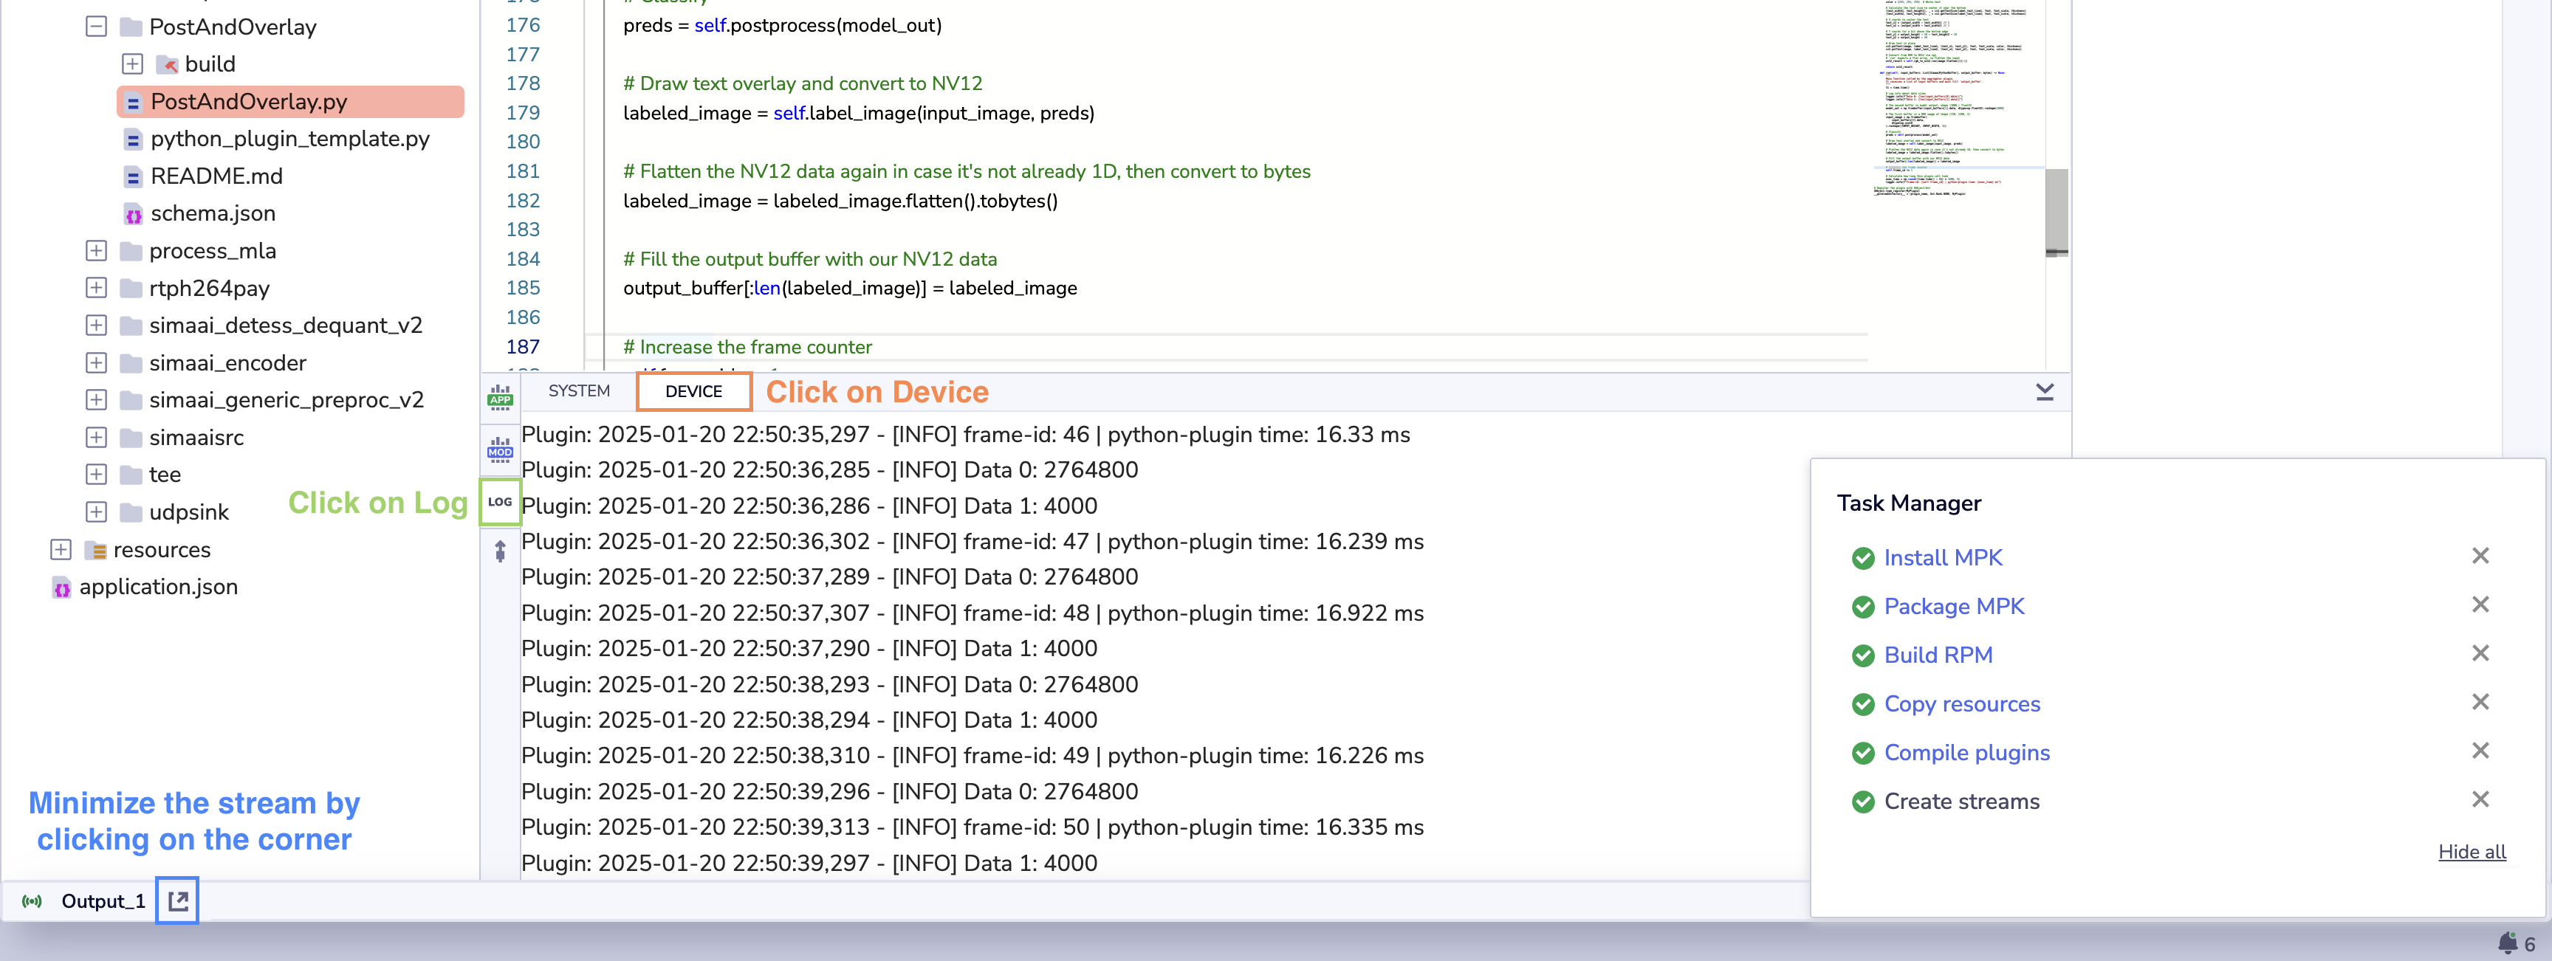The height and width of the screenshot is (961, 2552).
Task: Collapse the PostAndOverlay folder
Action: tap(96, 27)
